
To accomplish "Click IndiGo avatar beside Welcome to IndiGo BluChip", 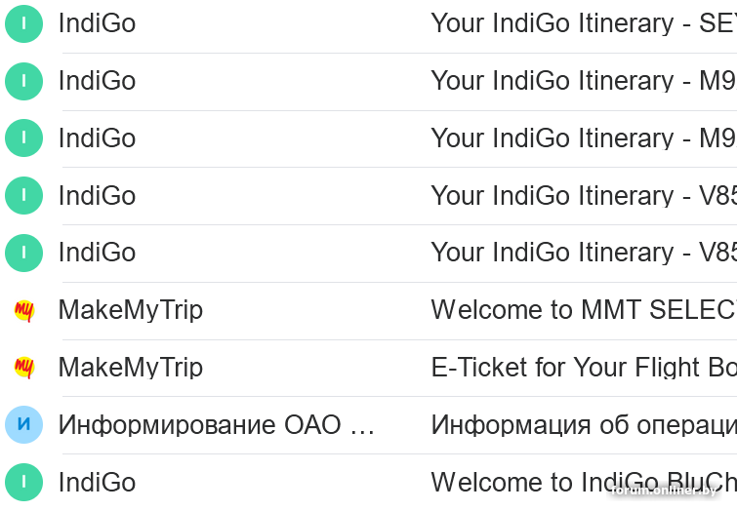I will pyautogui.click(x=23, y=482).
